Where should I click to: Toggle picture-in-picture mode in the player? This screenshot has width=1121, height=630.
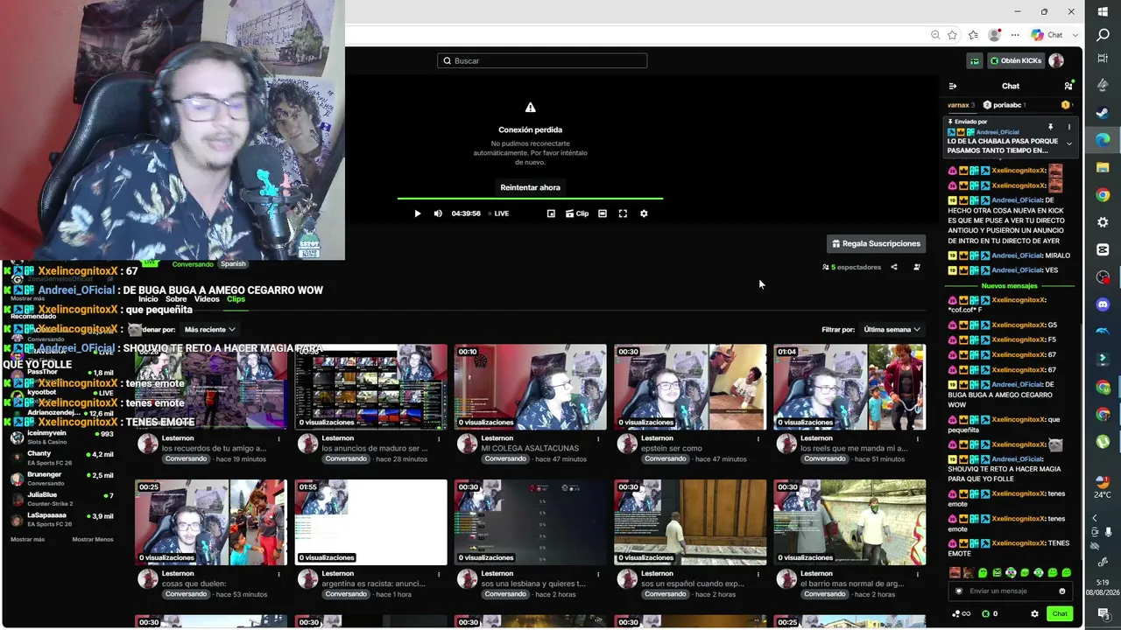[x=551, y=213]
